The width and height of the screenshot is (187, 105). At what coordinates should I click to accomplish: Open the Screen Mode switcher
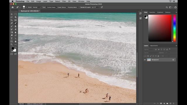click(x=15, y=54)
